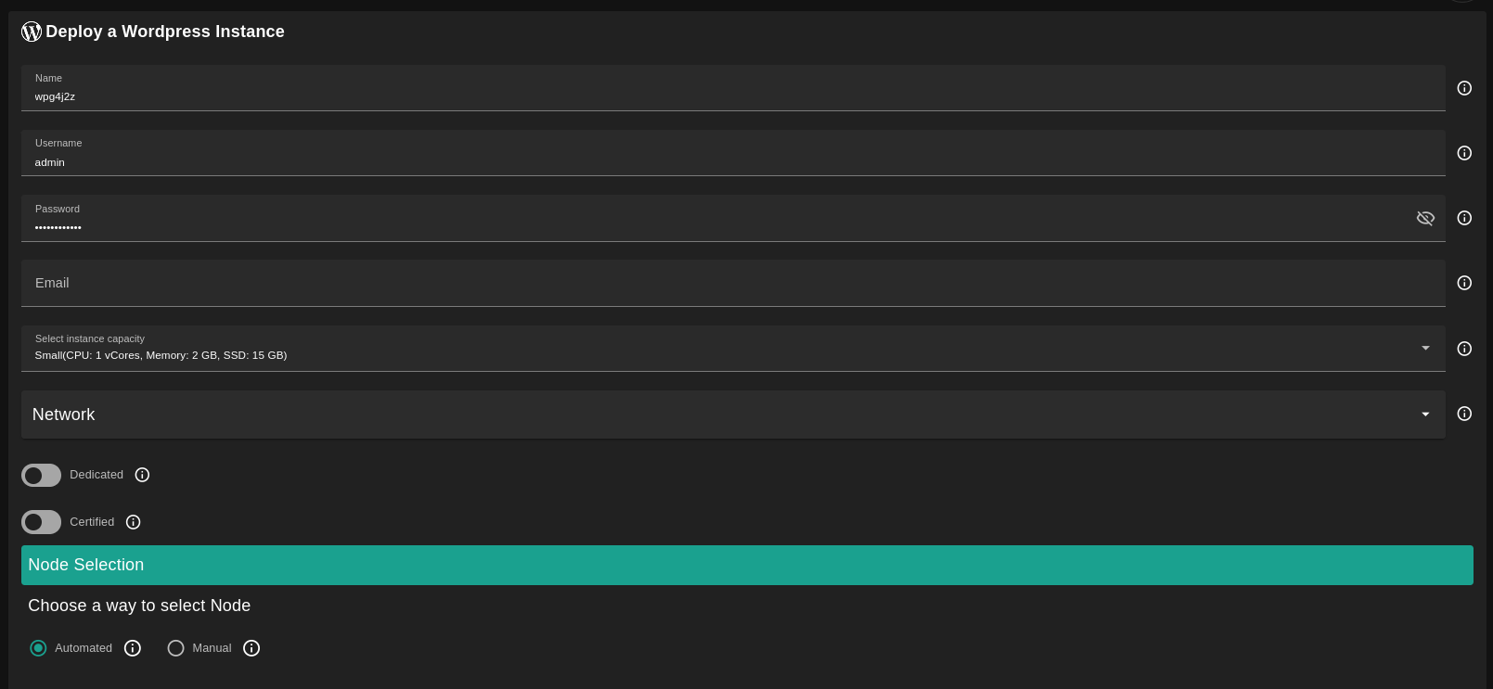Click the info icon next to Automated
This screenshot has width=1493, height=689.
click(x=133, y=648)
